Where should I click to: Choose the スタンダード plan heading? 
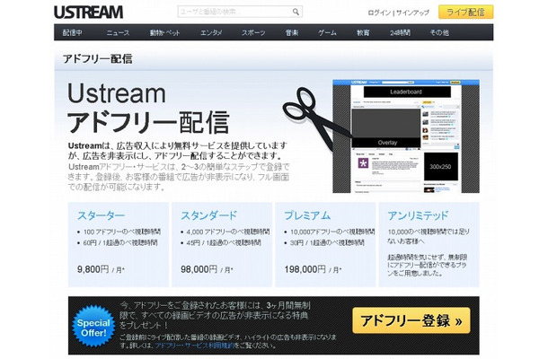(209, 215)
